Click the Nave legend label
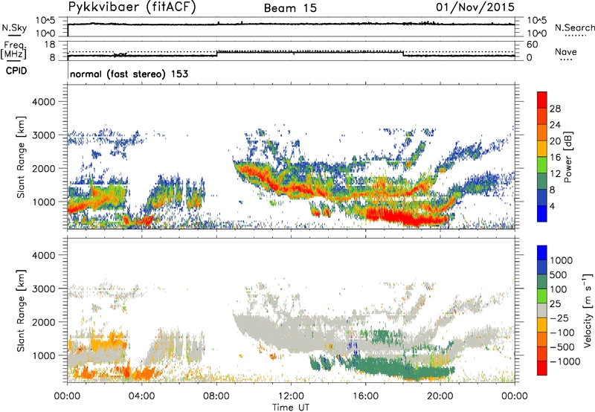Image resolution: width=595 pixels, height=412 pixels. 566,51
